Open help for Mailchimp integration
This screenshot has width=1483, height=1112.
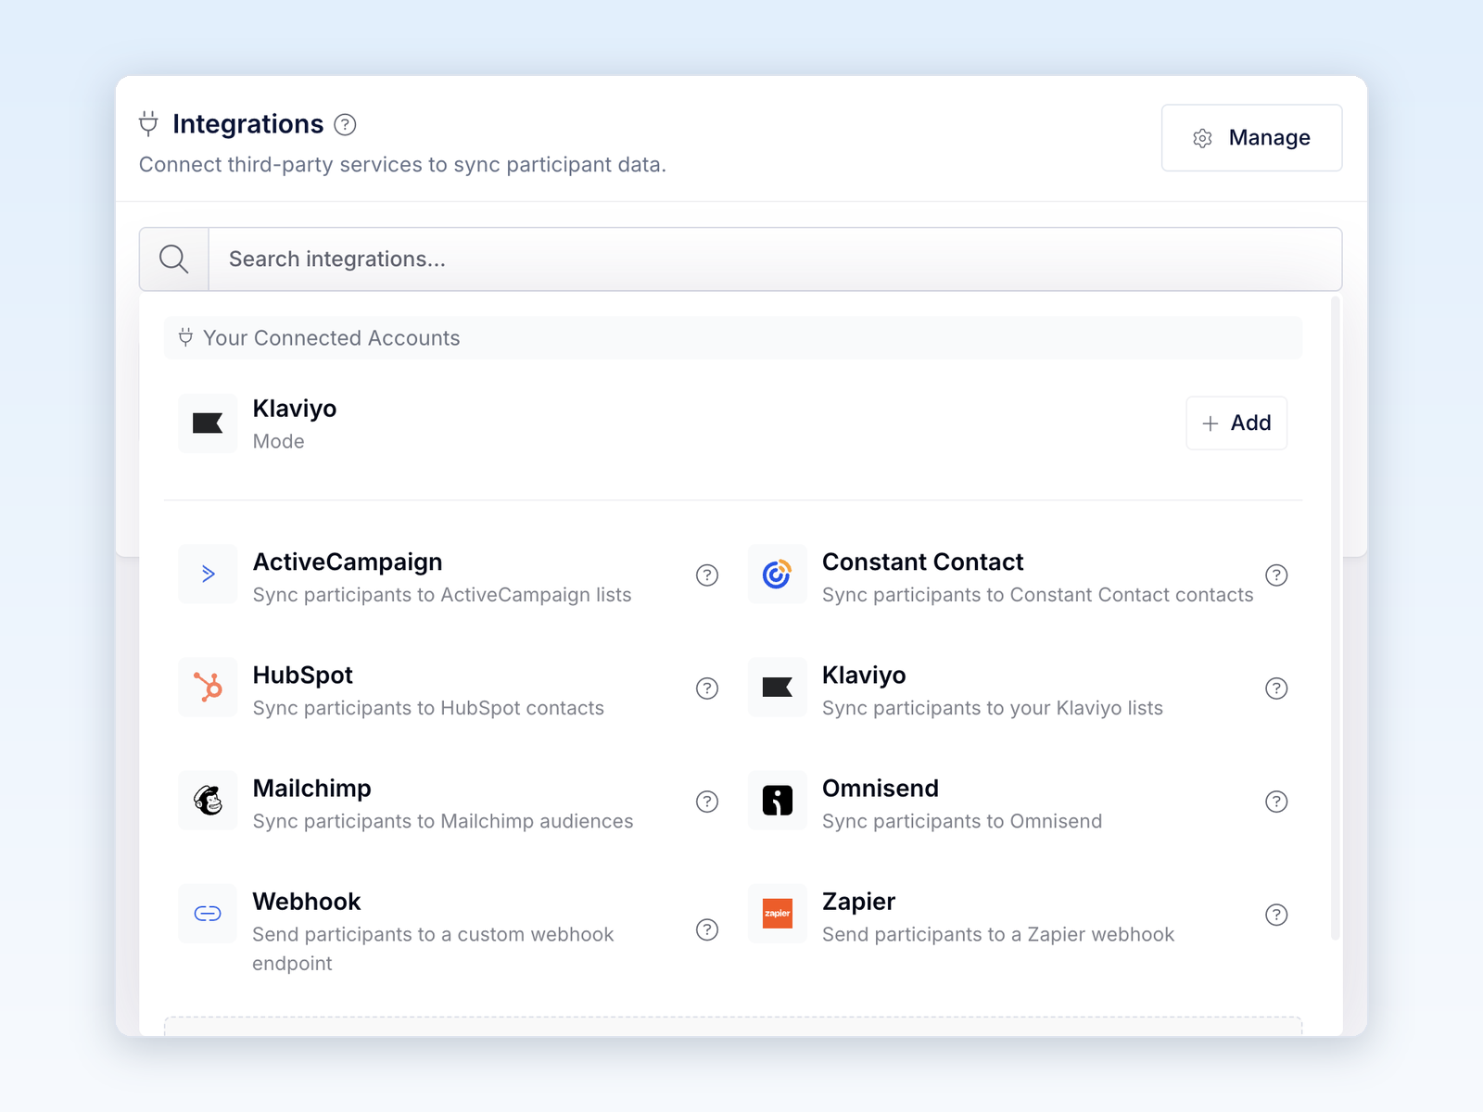[x=707, y=802]
